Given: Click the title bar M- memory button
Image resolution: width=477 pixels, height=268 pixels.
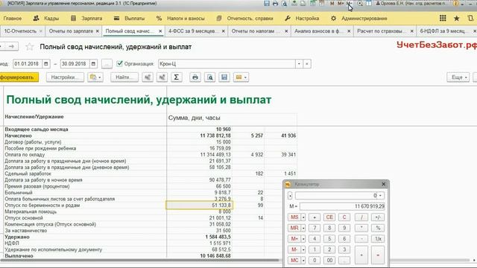Looking at the screenshot, I should click(x=350, y=3).
